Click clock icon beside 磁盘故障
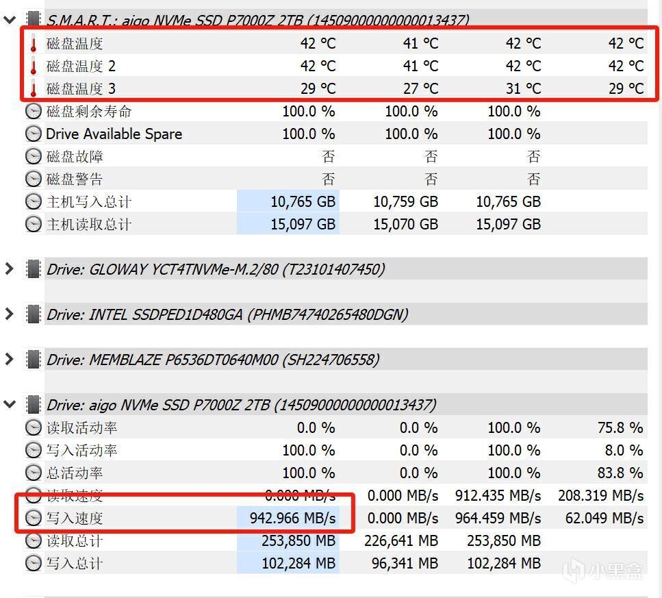This screenshot has height=598, width=662. click(34, 157)
